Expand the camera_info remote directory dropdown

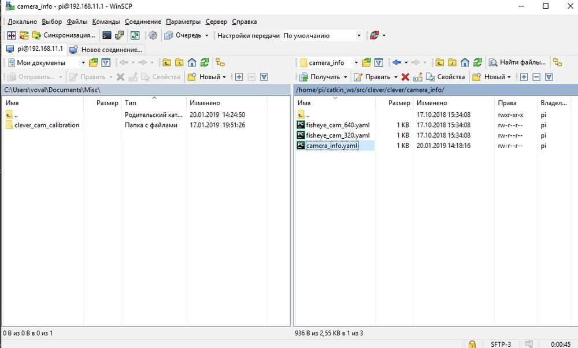click(x=355, y=62)
